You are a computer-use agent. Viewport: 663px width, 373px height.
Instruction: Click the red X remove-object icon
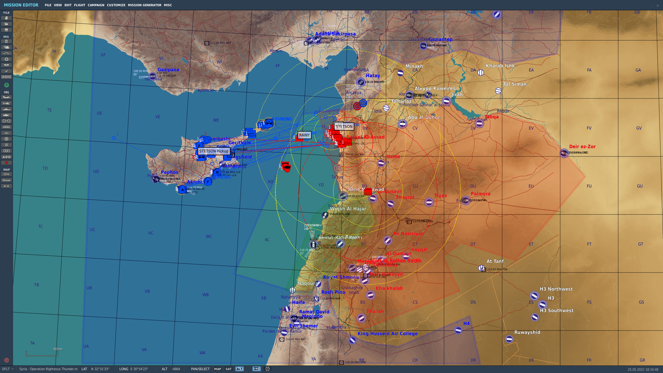pos(6,163)
